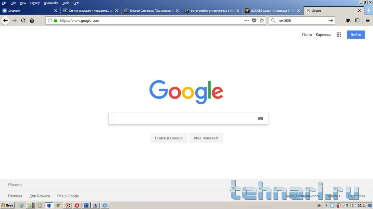Open Windows Media Player from the taskbar
This screenshot has width=373, height=209.
tap(40, 205)
